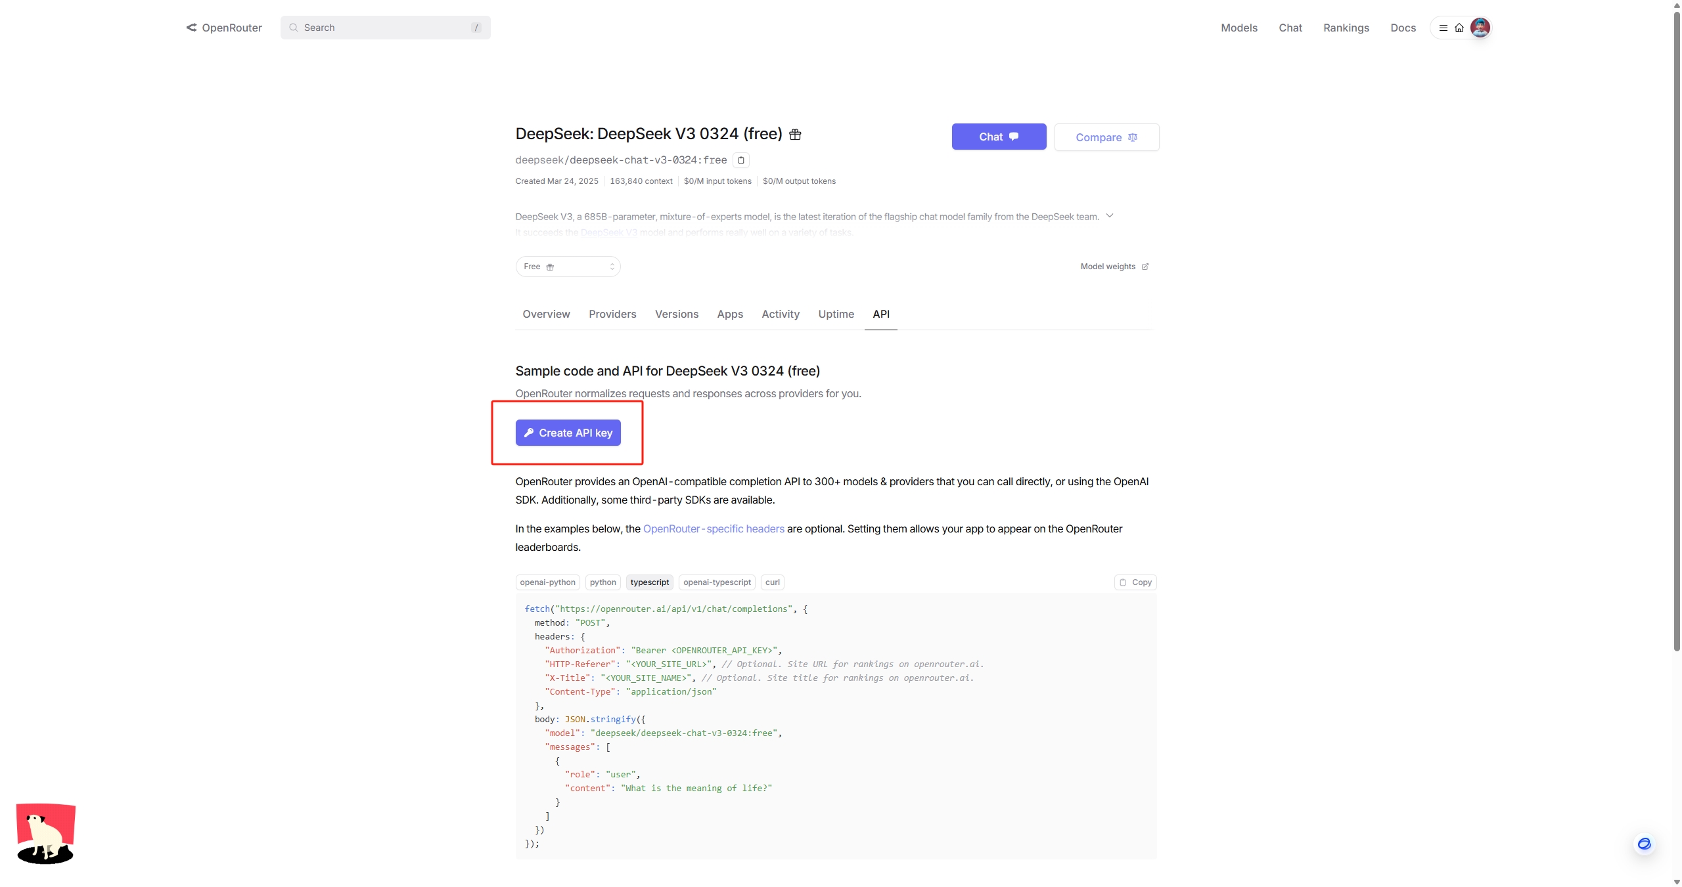Click the Search input field
Viewport: 1682px width, 887px height.
385,28
